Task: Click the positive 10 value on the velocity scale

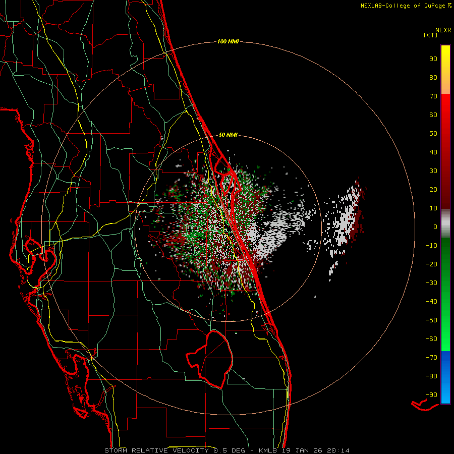Action: click(433, 208)
